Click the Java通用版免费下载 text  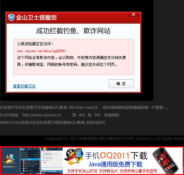pos(116,164)
